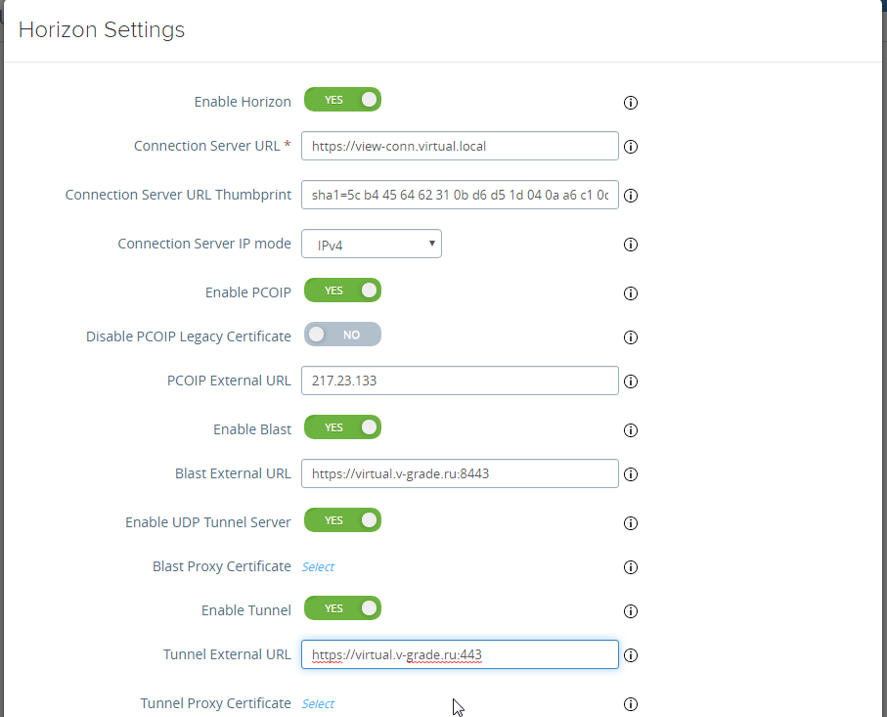Click the Connection Server URL text field
This screenshot has width=887, height=717.
point(460,146)
